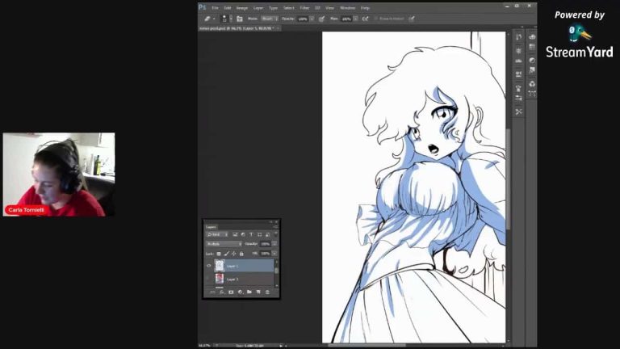Toggle the Brush panel icon in options bar
620x349 pixels.
coord(240,18)
